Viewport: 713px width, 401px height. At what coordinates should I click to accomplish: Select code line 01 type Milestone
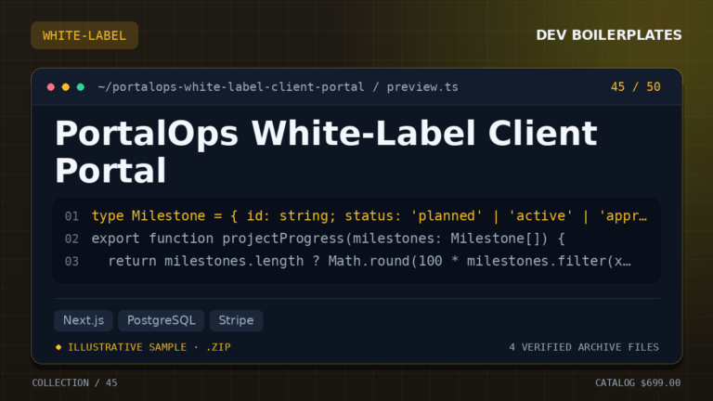(369, 216)
